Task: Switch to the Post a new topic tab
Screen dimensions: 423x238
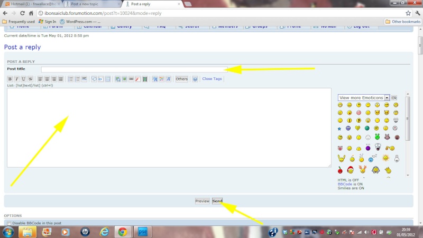Action: click(93, 4)
